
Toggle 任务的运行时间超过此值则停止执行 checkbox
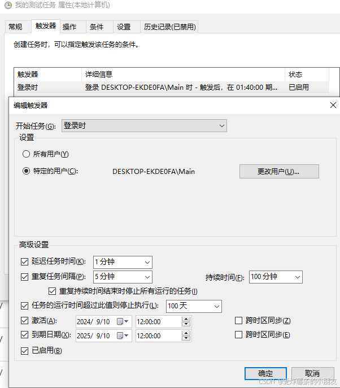click(24, 306)
